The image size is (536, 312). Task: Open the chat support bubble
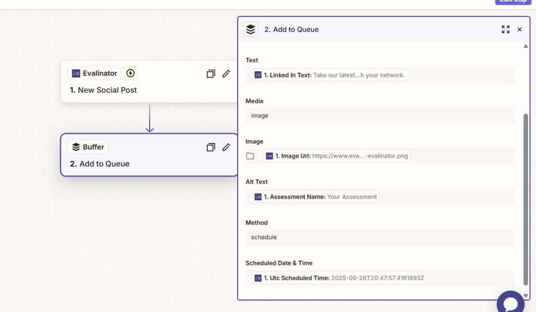(x=510, y=303)
